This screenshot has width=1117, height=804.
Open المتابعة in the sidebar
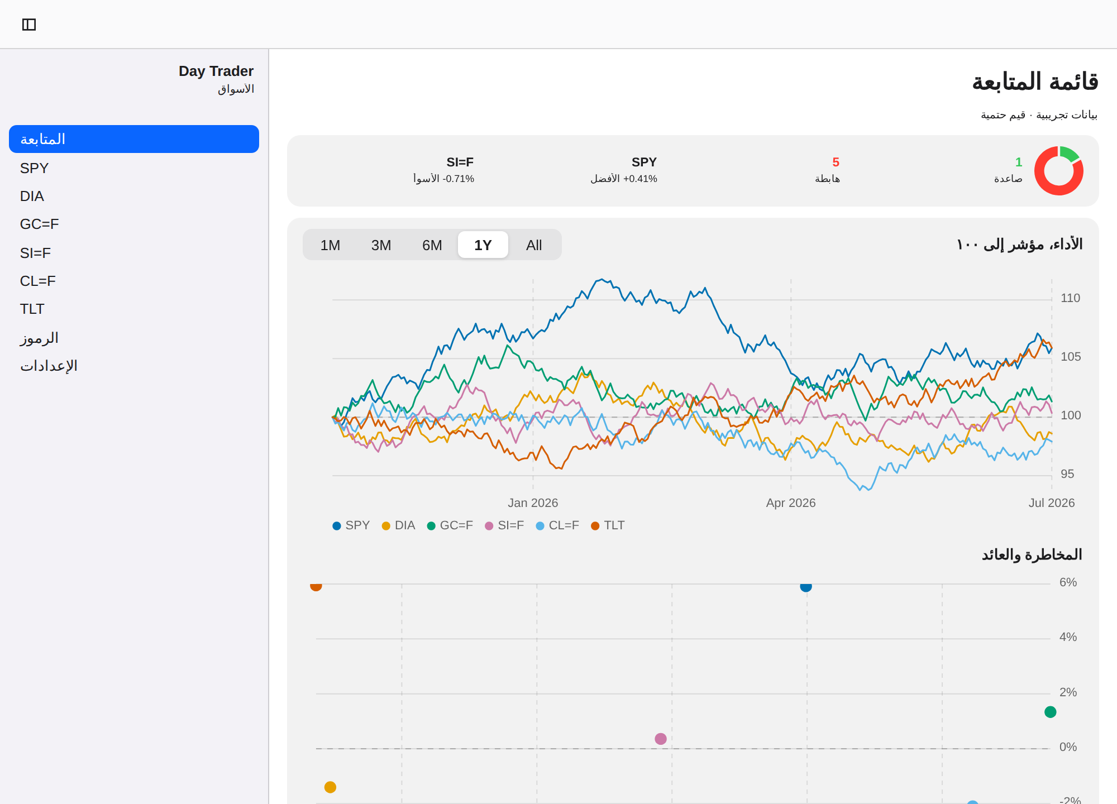tap(134, 139)
